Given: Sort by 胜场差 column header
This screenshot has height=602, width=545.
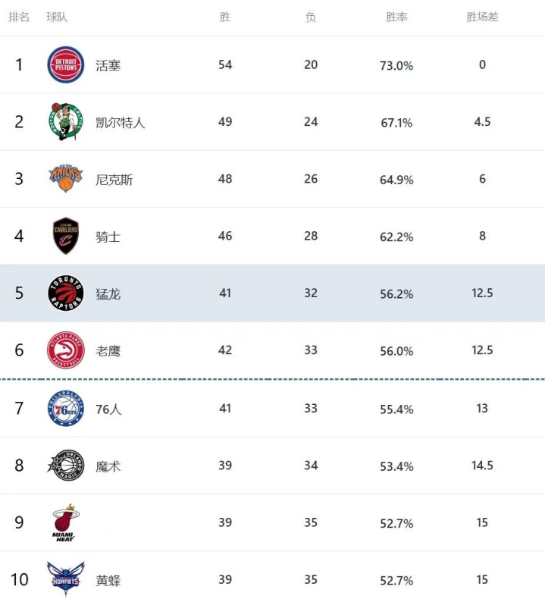Looking at the screenshot, I should pyautogui.click(x=482, y=17).
